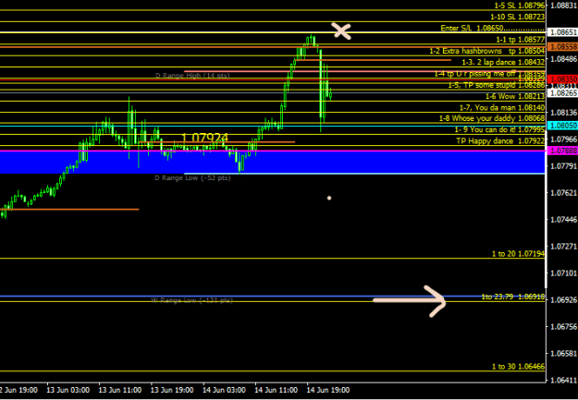Click the '14 Jun 19:00' time axis label
This screenshot has height=400, width=578.
tap(328, 390)
